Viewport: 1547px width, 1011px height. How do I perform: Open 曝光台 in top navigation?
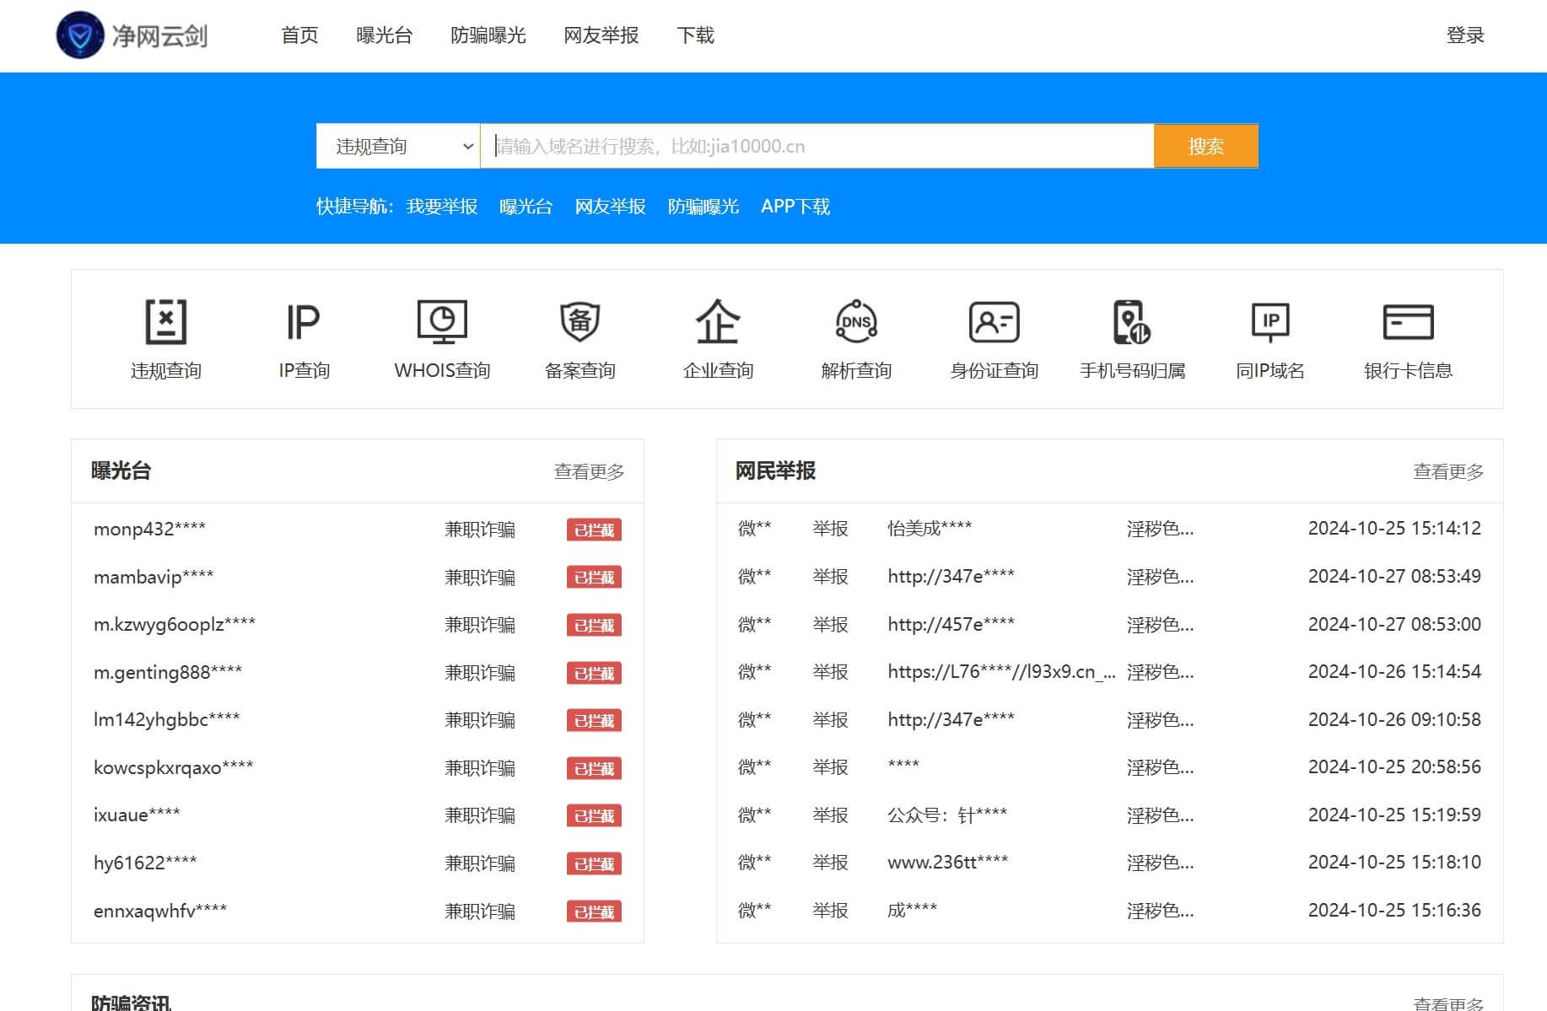coord(385,35)
